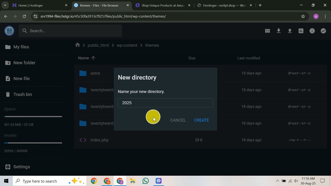Open the tab search dropdown

tap(5, 5)
